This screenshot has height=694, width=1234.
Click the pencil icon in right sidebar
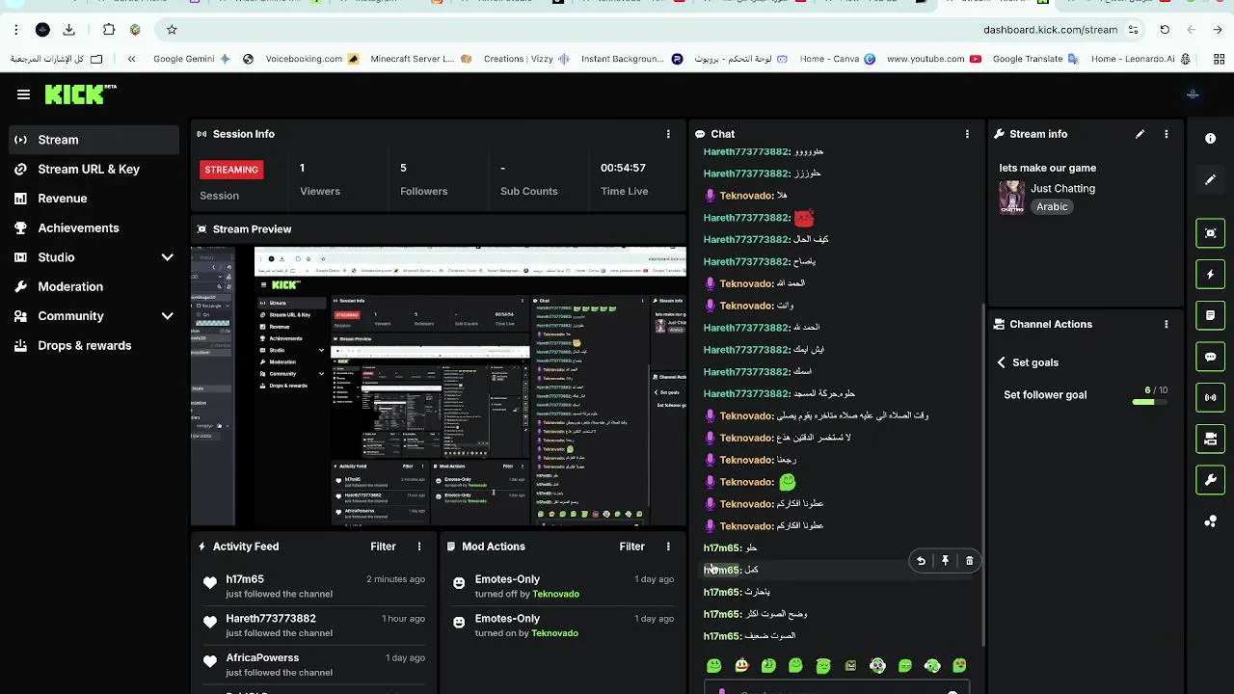coord(1211,180)
